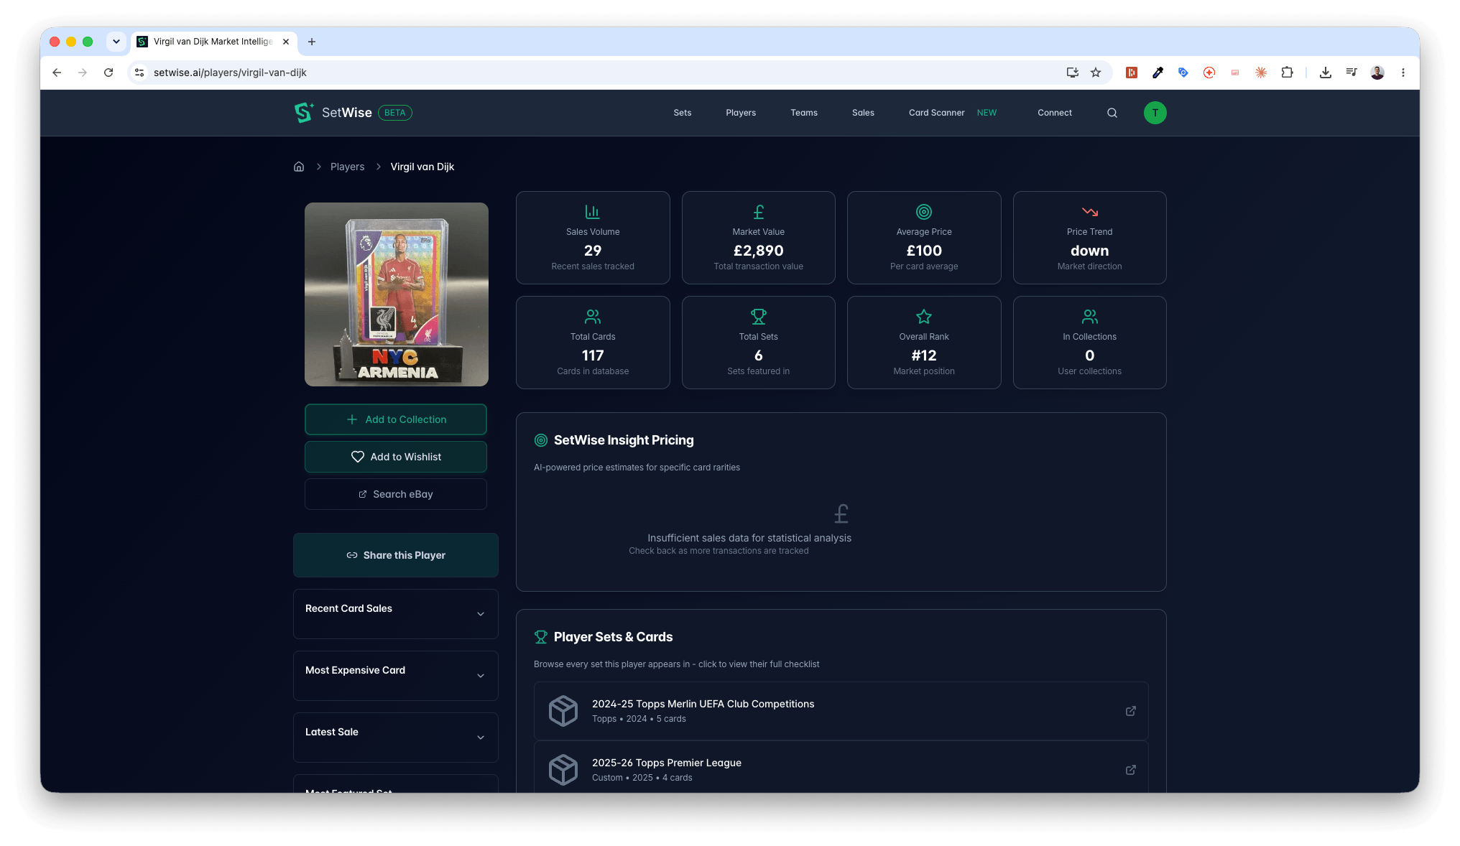Click Virgil van Dijk card image
This screenshot has width=1460, height=846.
pyautogui.click(x=397, y=294)
